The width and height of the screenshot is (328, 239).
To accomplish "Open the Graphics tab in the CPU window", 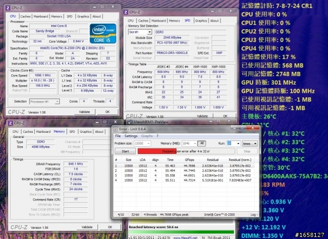I will click(x=83, y=16).
